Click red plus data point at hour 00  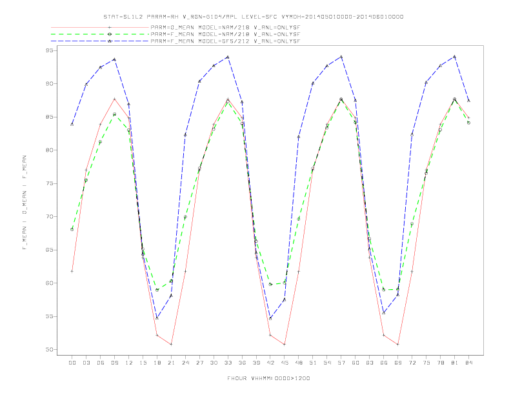[x=72, y=271]
